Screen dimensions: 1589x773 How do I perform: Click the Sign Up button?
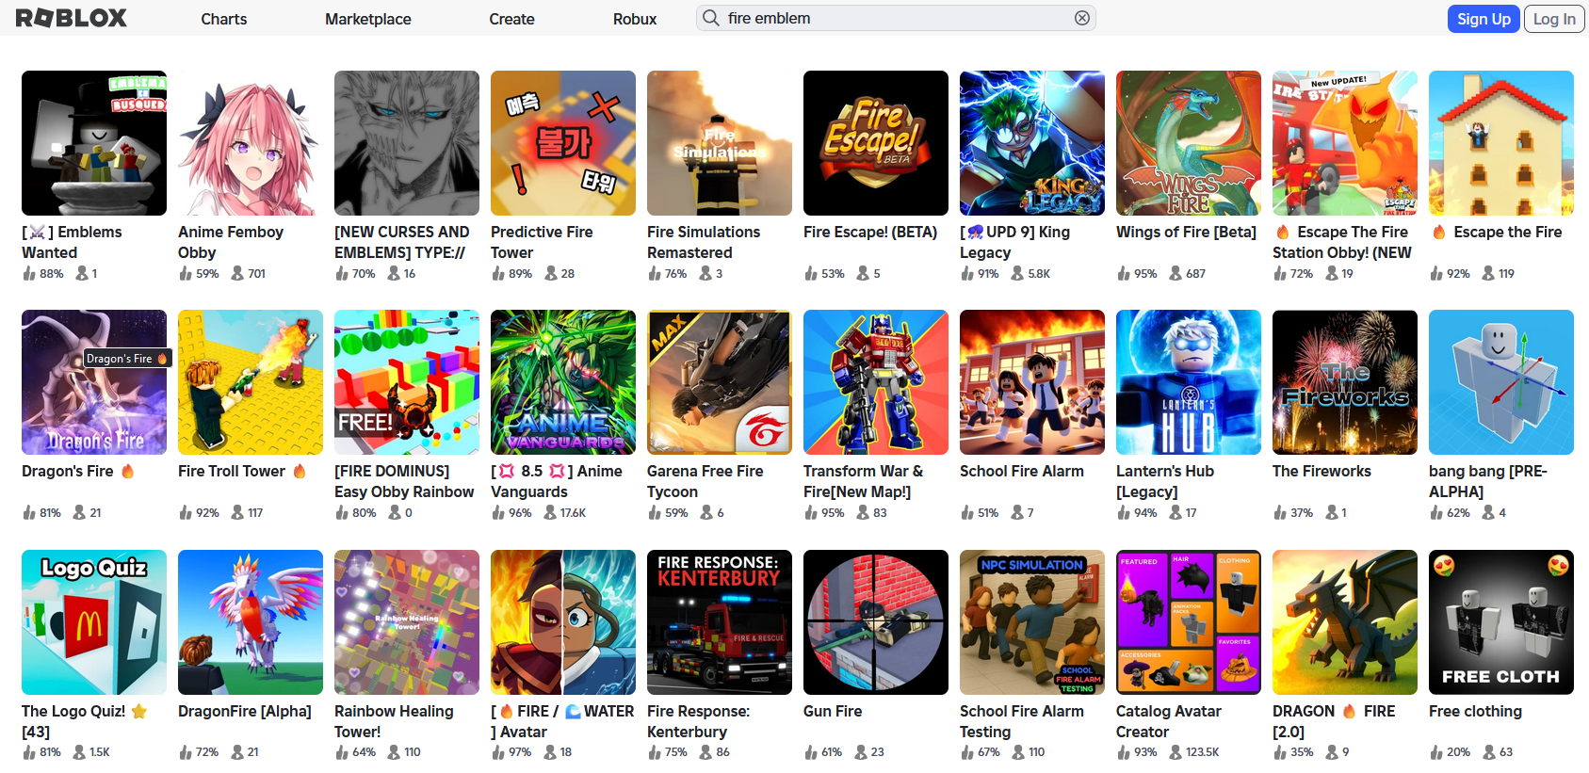(x=1484, y=19)
